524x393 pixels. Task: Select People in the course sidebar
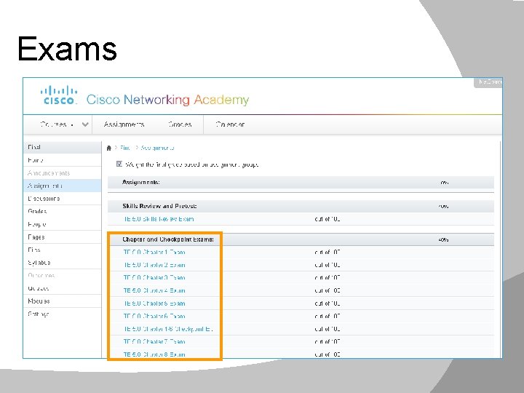click(62, 224)
